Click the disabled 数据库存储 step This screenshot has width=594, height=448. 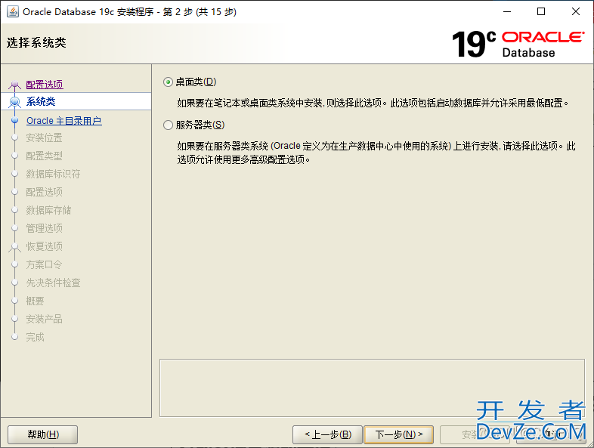48,211
